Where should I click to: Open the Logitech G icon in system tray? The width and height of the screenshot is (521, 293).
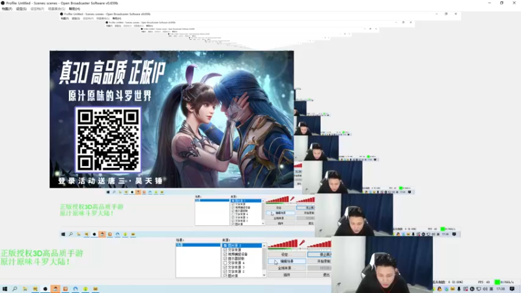tap(472, 289)
